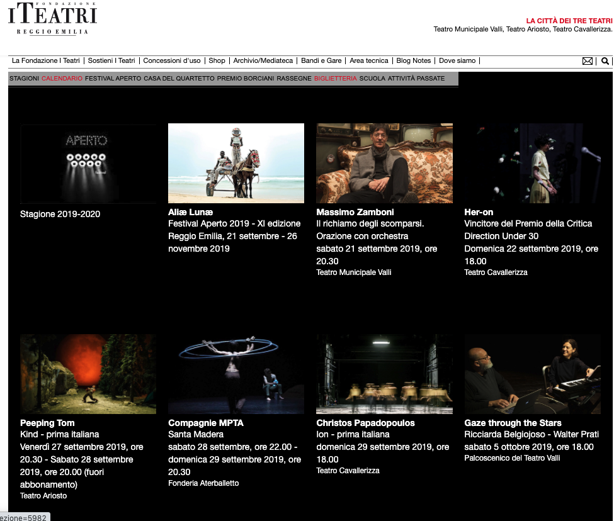614x521 pixels.
Task: Click 'Festival Aperto 2019 - XI edizione' text
Action: tap(234, 223)
